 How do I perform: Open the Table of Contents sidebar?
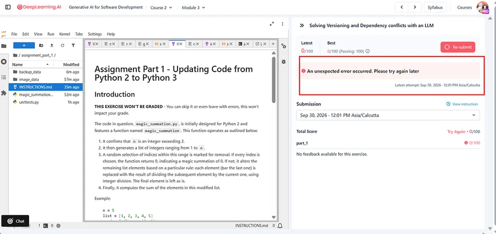(x=4, y=77)
